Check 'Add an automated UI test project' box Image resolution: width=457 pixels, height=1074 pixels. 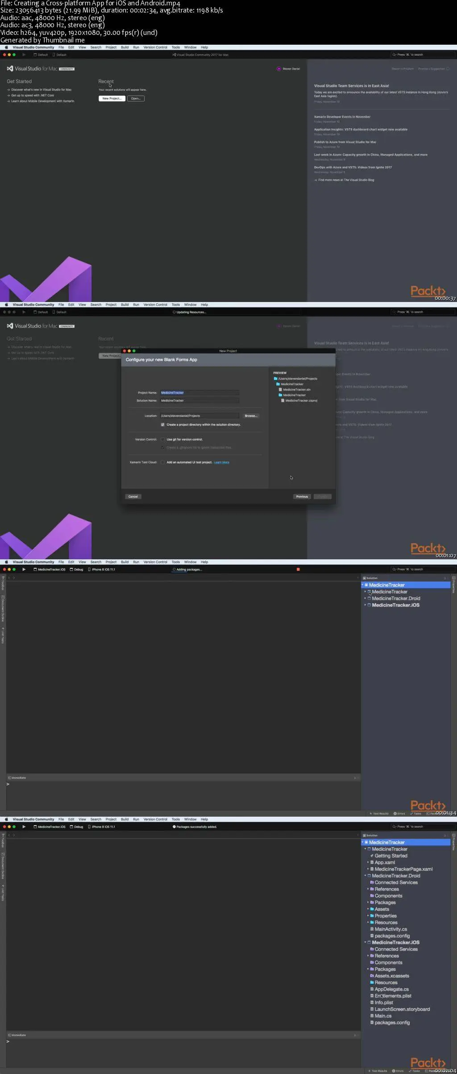pos(163,462)
